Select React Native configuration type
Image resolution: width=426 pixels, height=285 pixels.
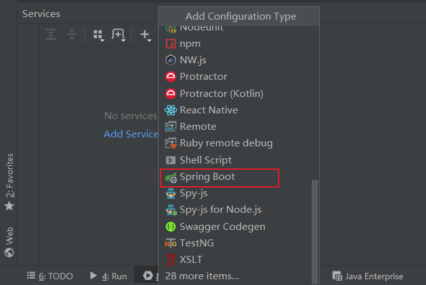[239, 110]
